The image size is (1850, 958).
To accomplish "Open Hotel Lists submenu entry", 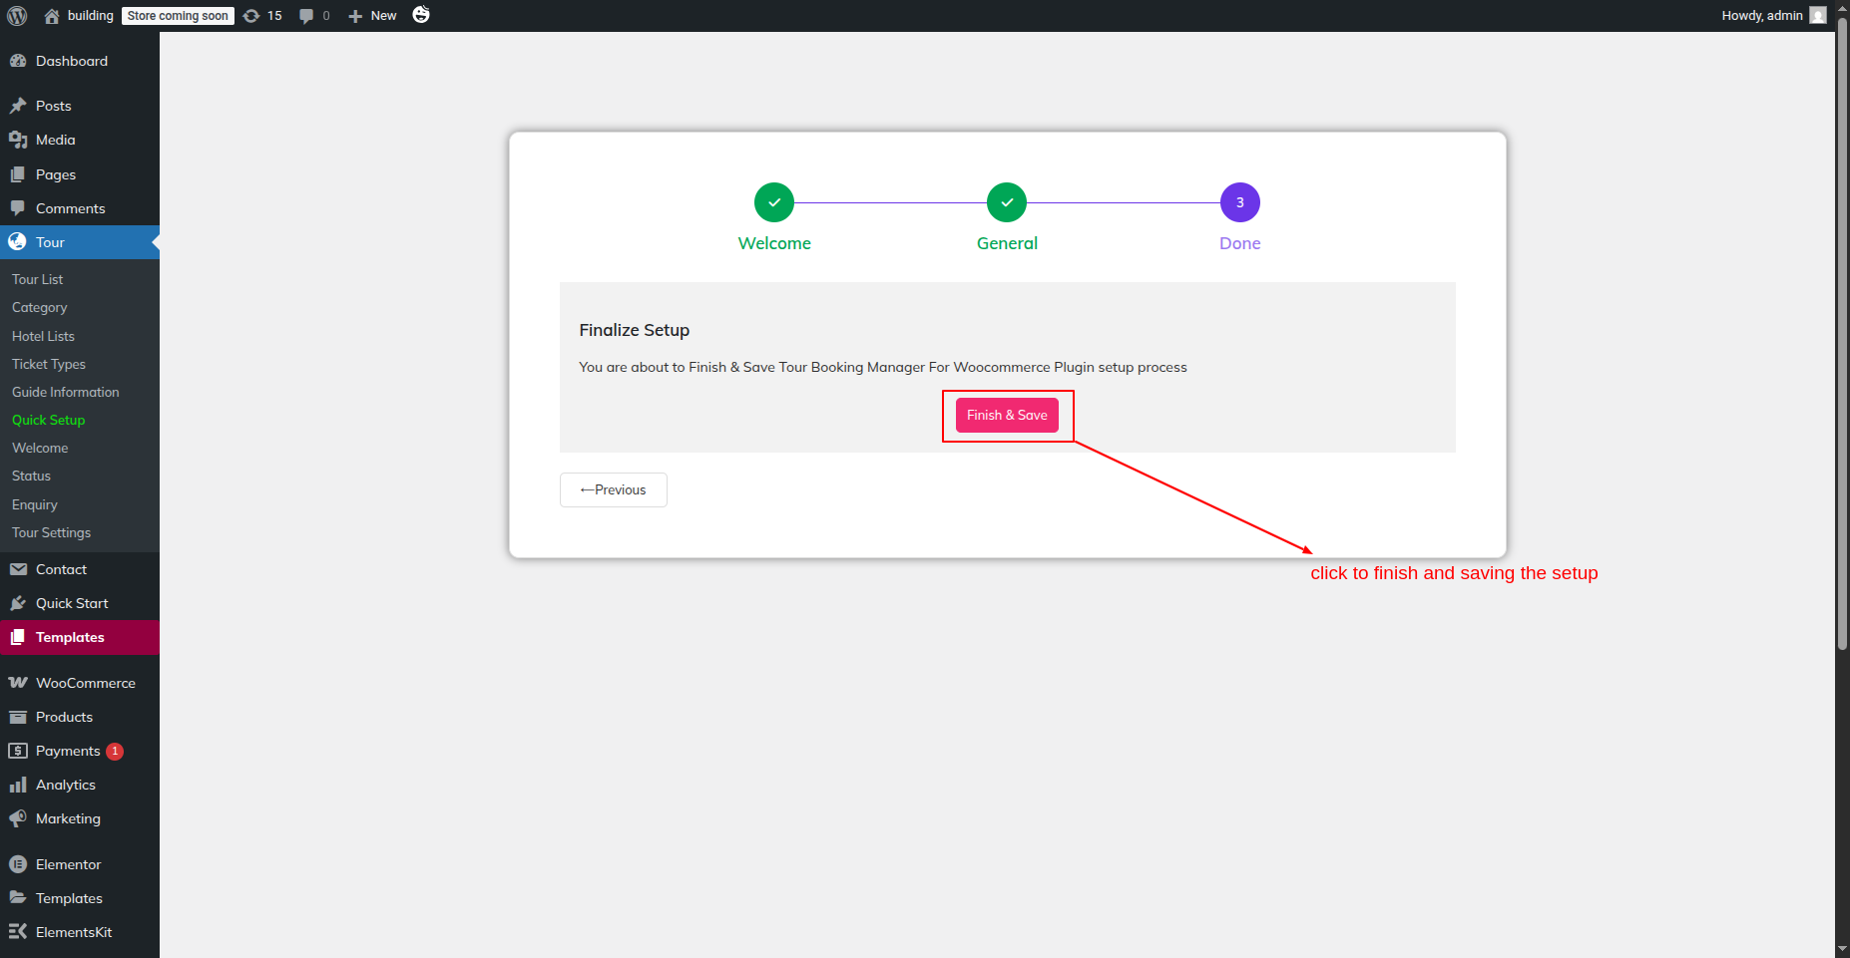I will click(43, 336).
